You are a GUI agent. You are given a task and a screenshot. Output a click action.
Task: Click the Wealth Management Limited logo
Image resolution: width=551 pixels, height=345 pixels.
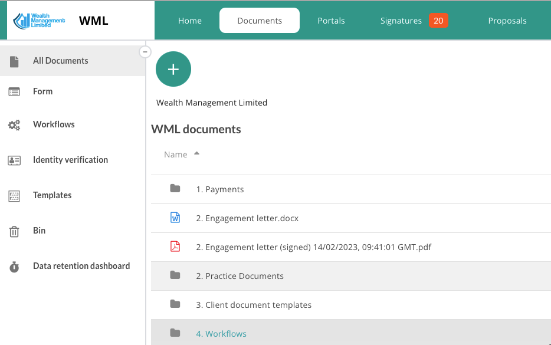pos(39,19)
